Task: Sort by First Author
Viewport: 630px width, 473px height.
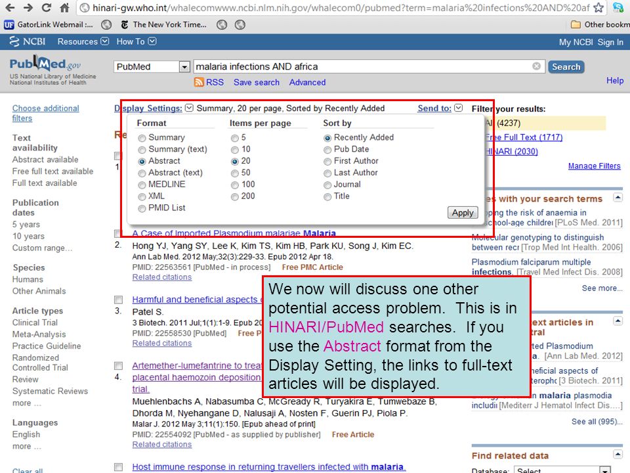Action: 327,162
